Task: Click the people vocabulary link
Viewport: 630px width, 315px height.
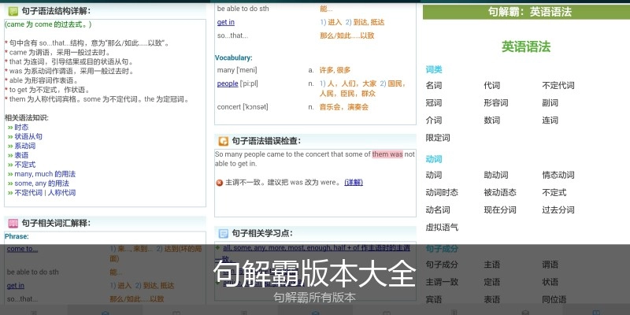Action: click(x=228, y=83)
